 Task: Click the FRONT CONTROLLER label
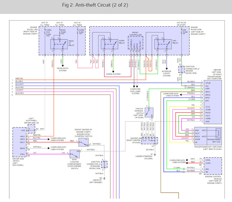tap(136, 34)
